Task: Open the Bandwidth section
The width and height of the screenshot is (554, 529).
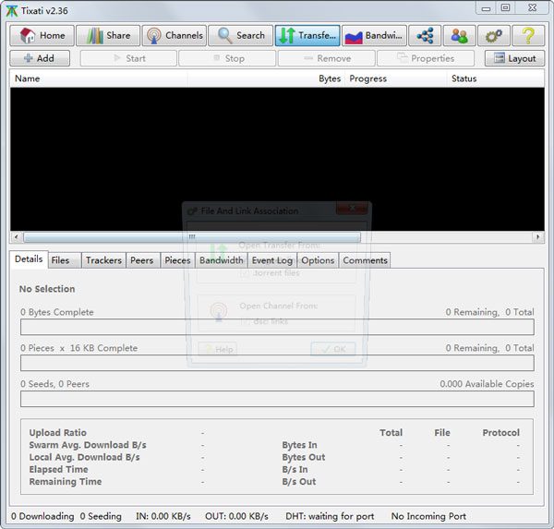Action: pos(374,36)
